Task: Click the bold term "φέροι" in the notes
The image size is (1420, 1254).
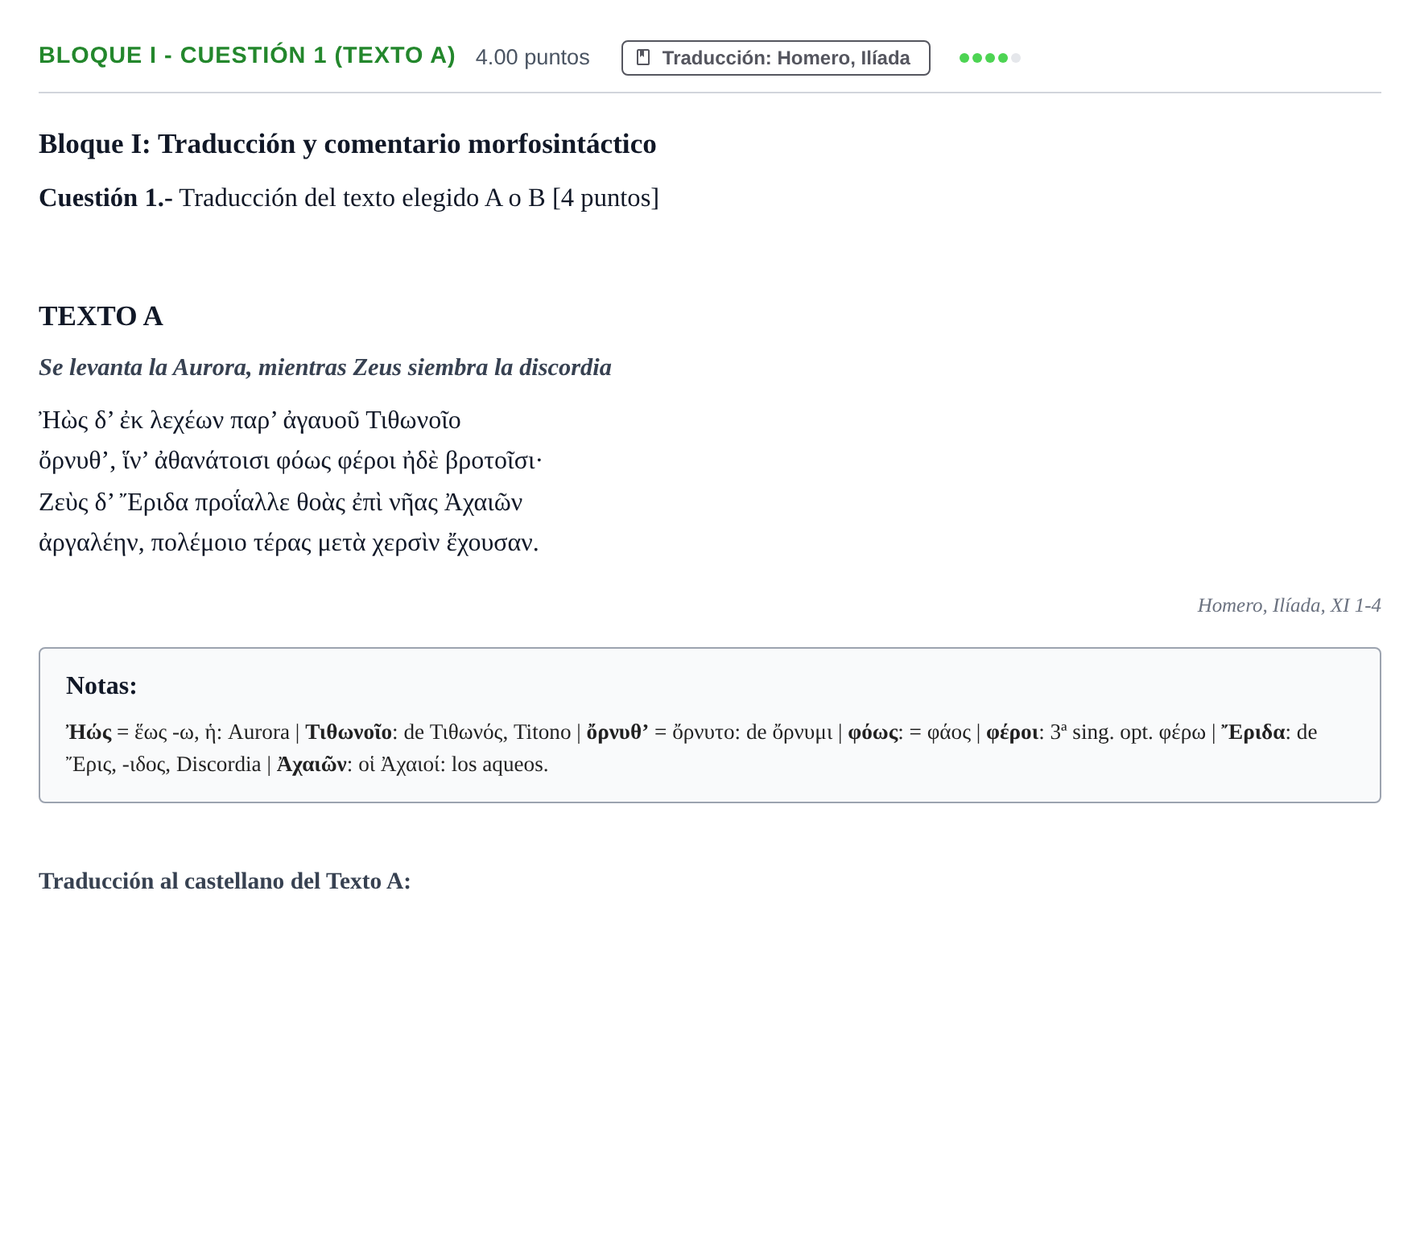Action: [1013, 732]
